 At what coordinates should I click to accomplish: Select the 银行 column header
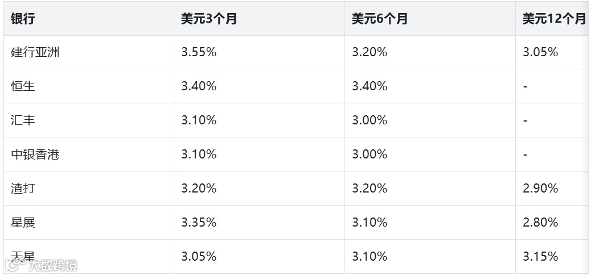[x=23, y=19]
